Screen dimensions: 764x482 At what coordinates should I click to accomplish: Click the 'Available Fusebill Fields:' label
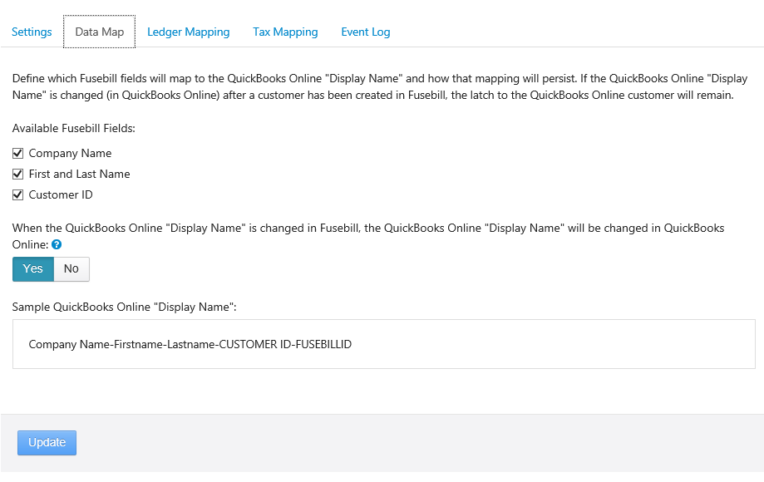(x=74, y=129)
